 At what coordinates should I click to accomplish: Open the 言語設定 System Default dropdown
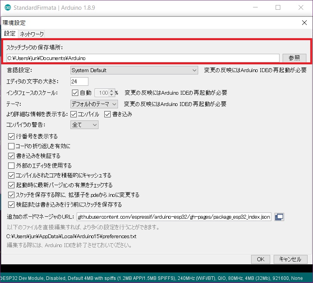tap(134, 70)
